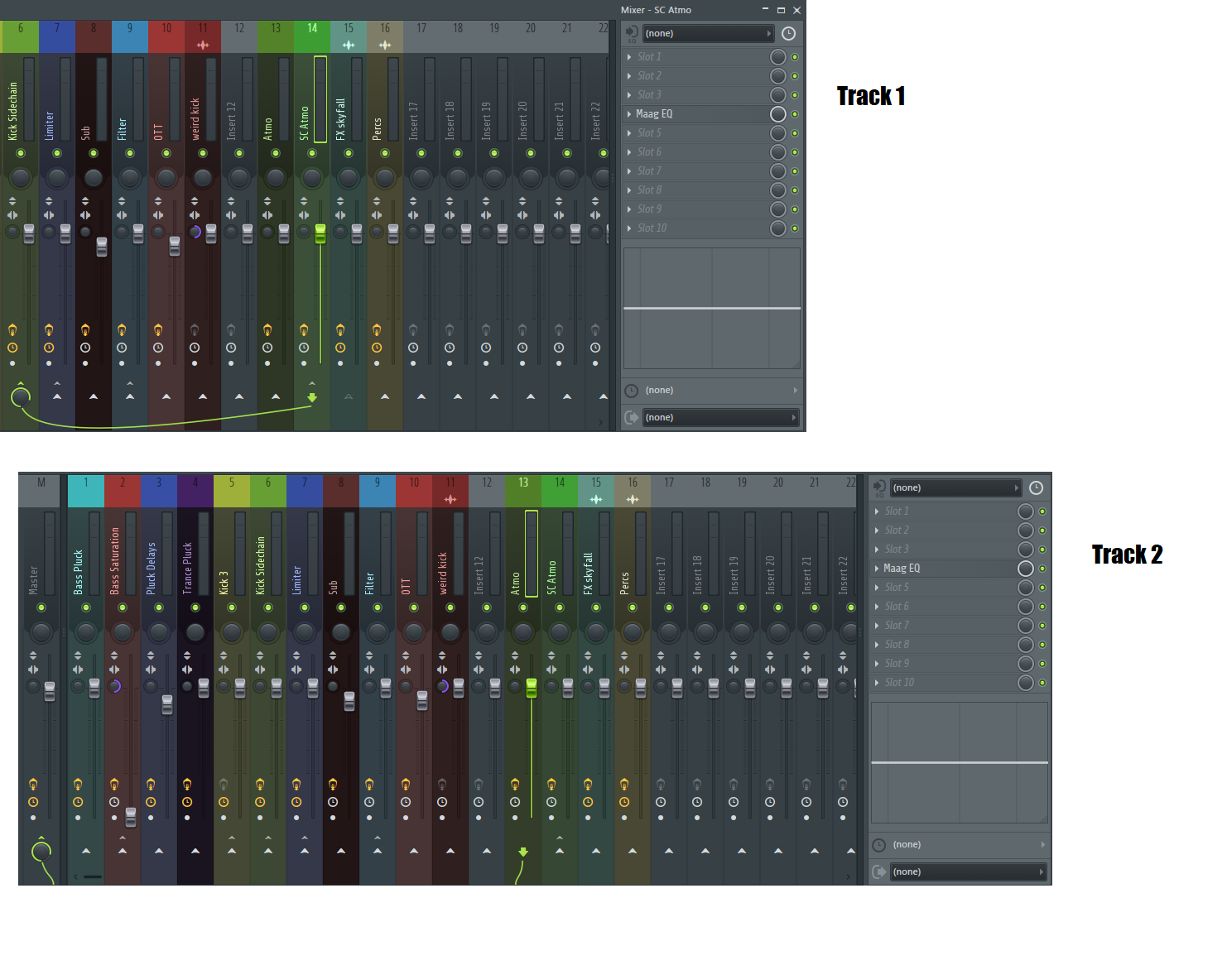
Task: Open the latency (none) selector in Track 1 mixer
Action: point(720,390)
